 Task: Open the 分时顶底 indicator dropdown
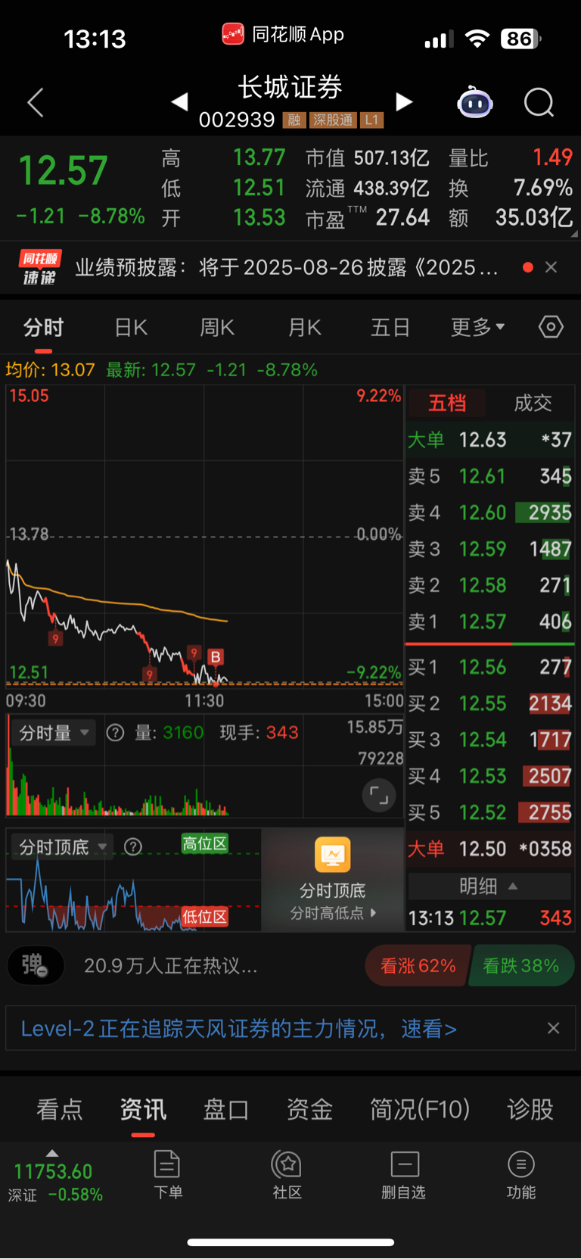[61, 846]
